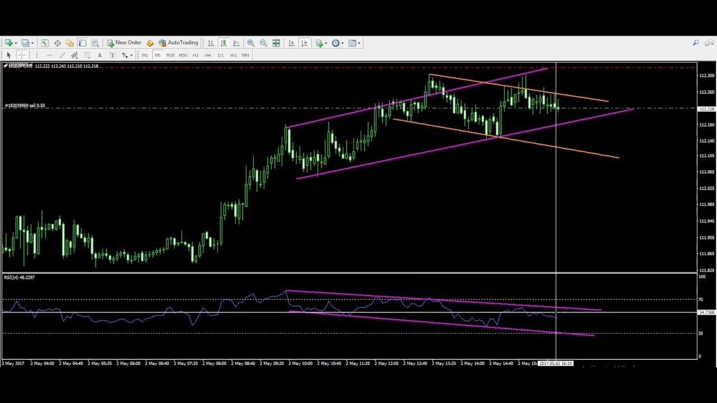717x403 pixels.
Task: Open the search magnifier at top right
Action: click(x=696, y=43)
